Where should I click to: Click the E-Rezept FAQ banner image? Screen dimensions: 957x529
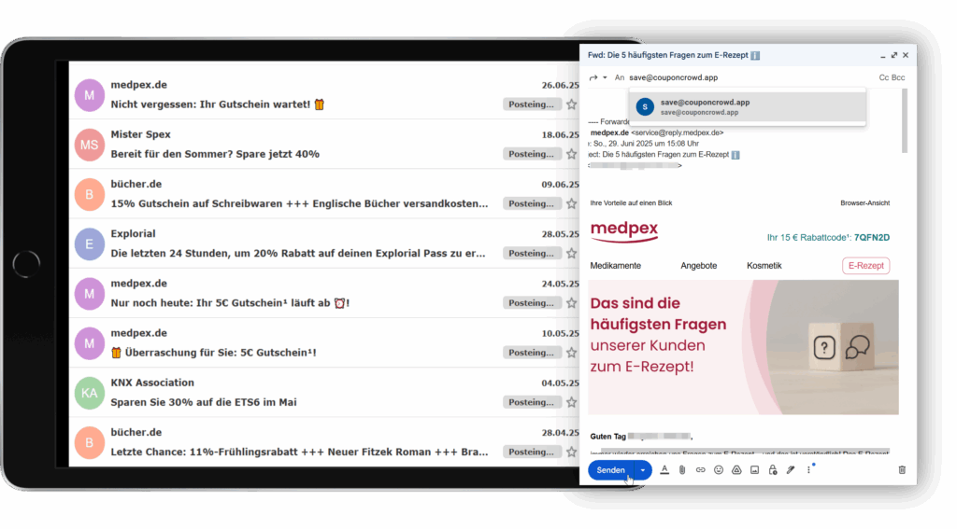[x=743, y=347]
